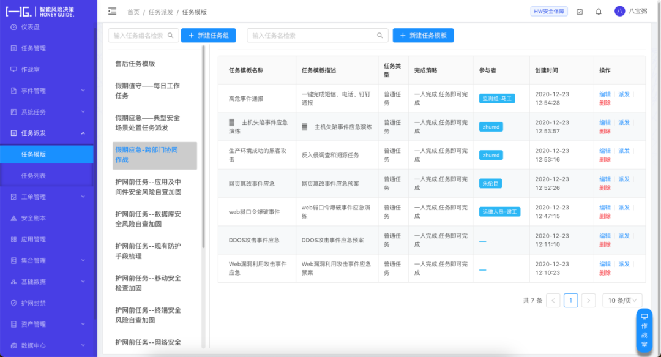The width and height of the screenshot is (661, 357).
Task: Focus the task name search field
Action: pos(318,36)
